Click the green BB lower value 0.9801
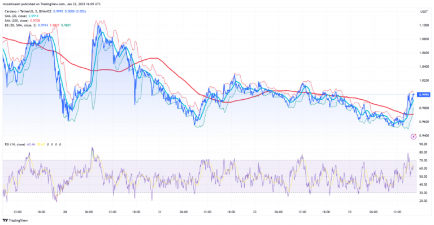Viewport: 434px width, 225px height. coord(66,25)
